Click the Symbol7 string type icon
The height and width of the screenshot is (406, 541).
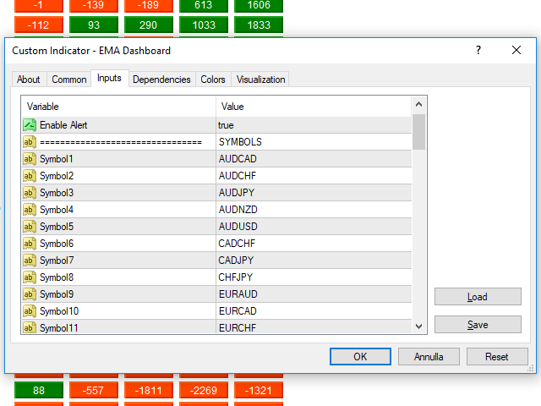(x=30, y=261)
